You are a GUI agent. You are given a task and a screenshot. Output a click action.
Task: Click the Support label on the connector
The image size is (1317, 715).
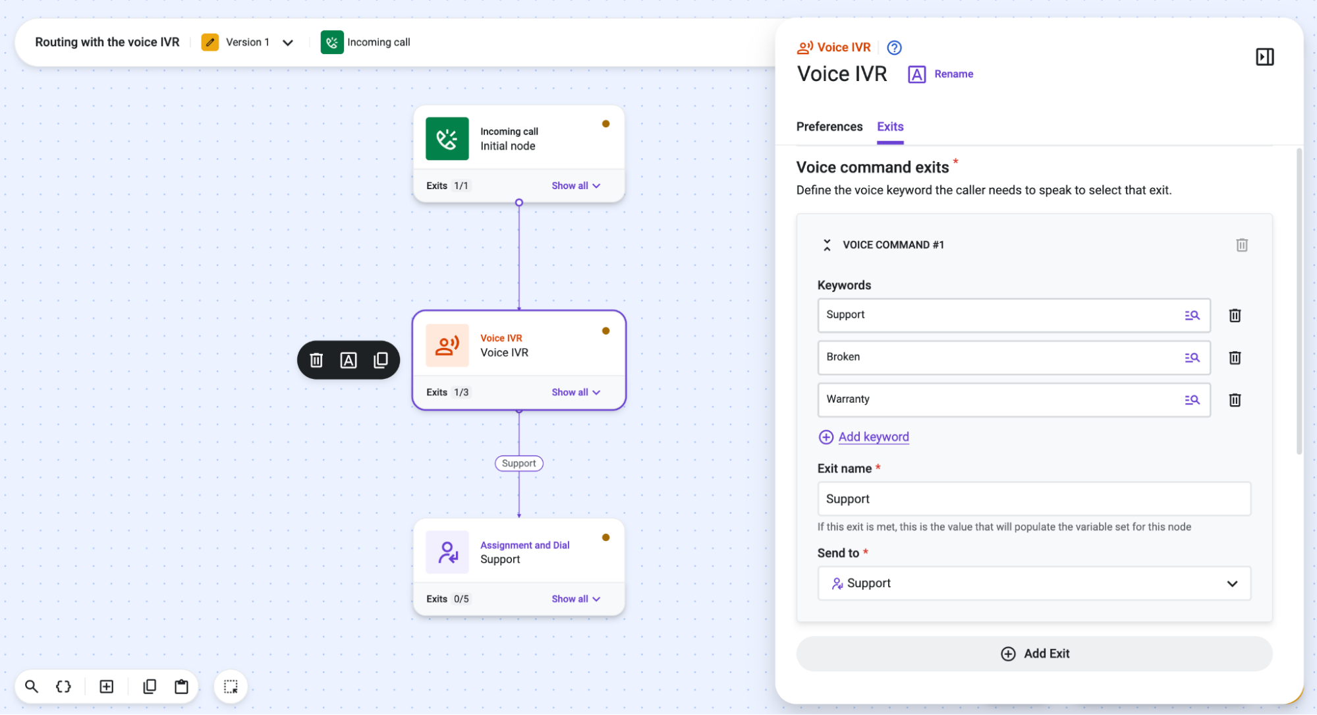point(518,464)
